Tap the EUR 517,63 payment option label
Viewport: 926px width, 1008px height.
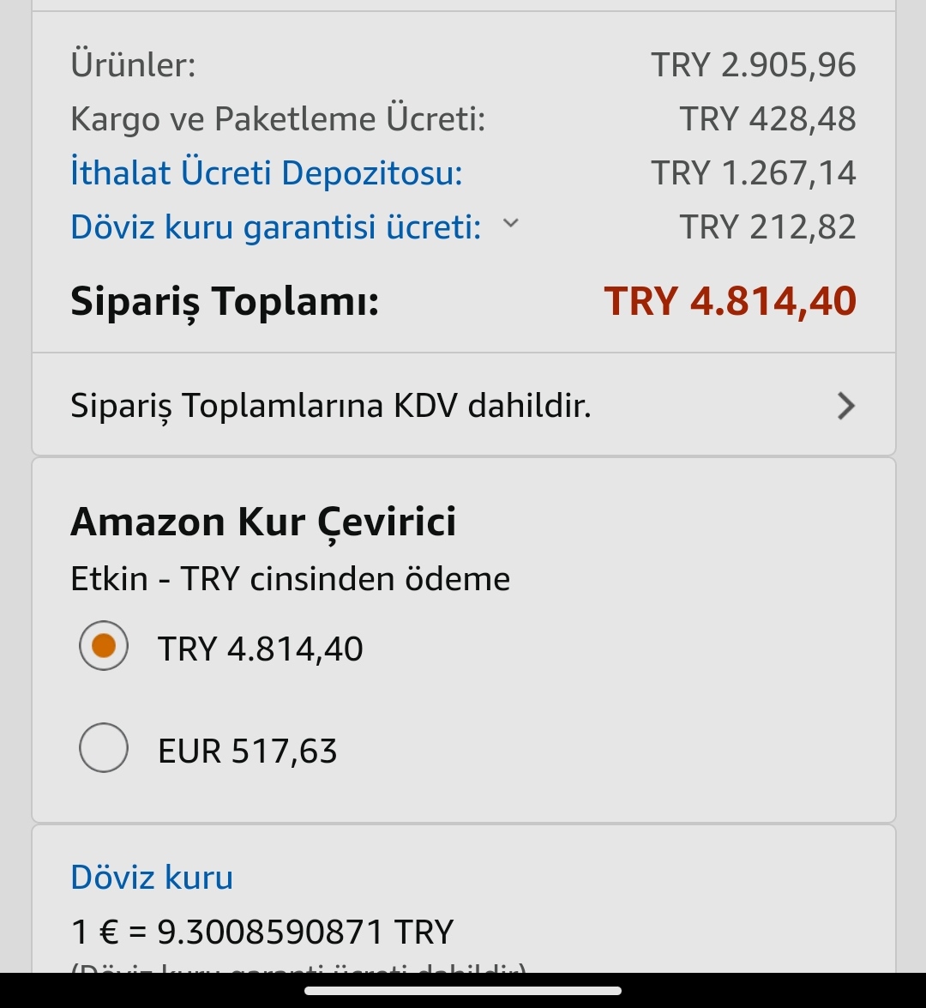click(248, 751)
